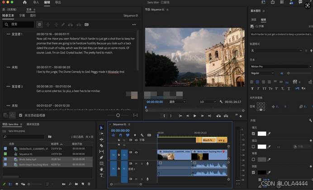Toggle the 描边 stroke checkbox
This screenshot has height=190, width=313.
tap(253, 147)
